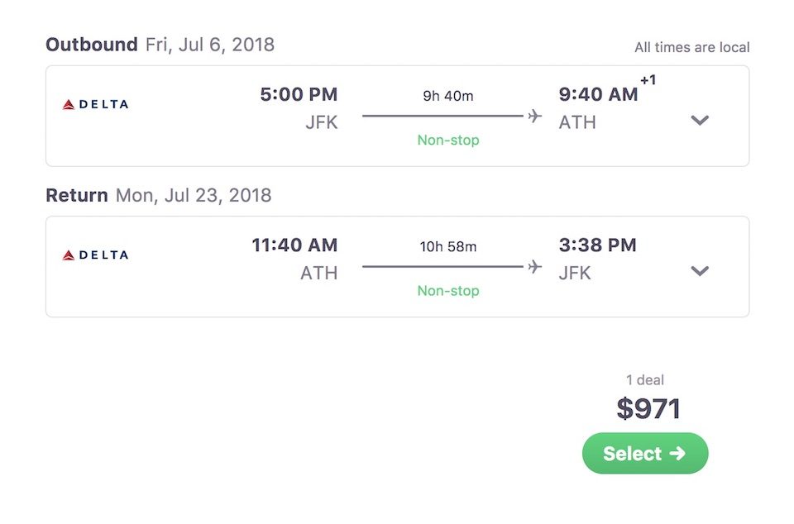The image size is (794, 524).
Task: Click the return Non-stop label
Action: click(x=448, y=291)
